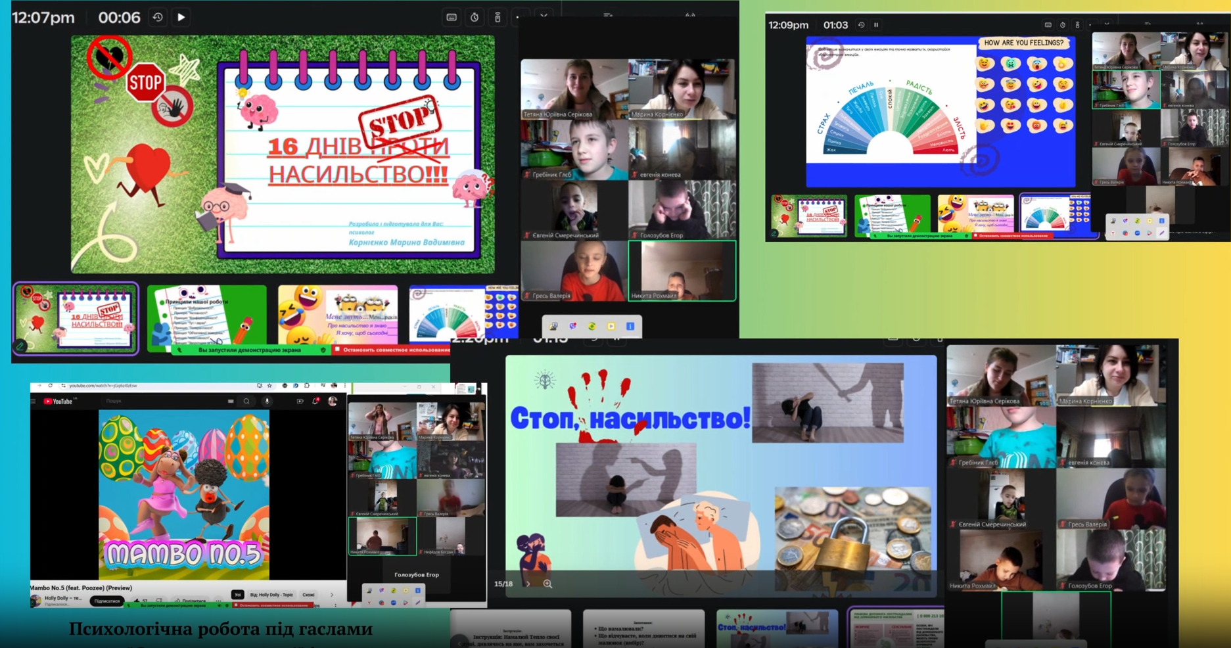Select Гресь Валерія's tile beside the 'Стоп, насильство' slide
The width and height of the screenshot is (1231, 648).
click(x=1111, y=499)
